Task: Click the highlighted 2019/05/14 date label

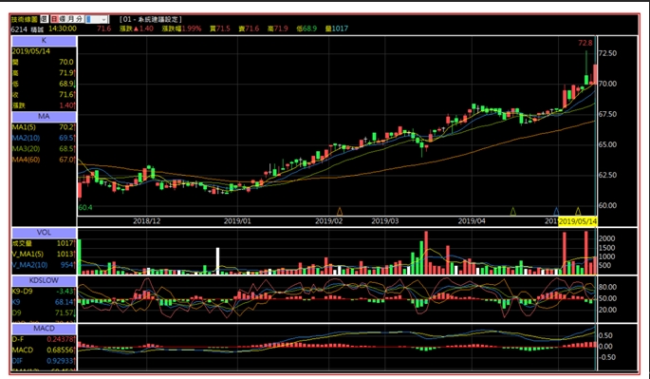Action: tap(578, 221)
